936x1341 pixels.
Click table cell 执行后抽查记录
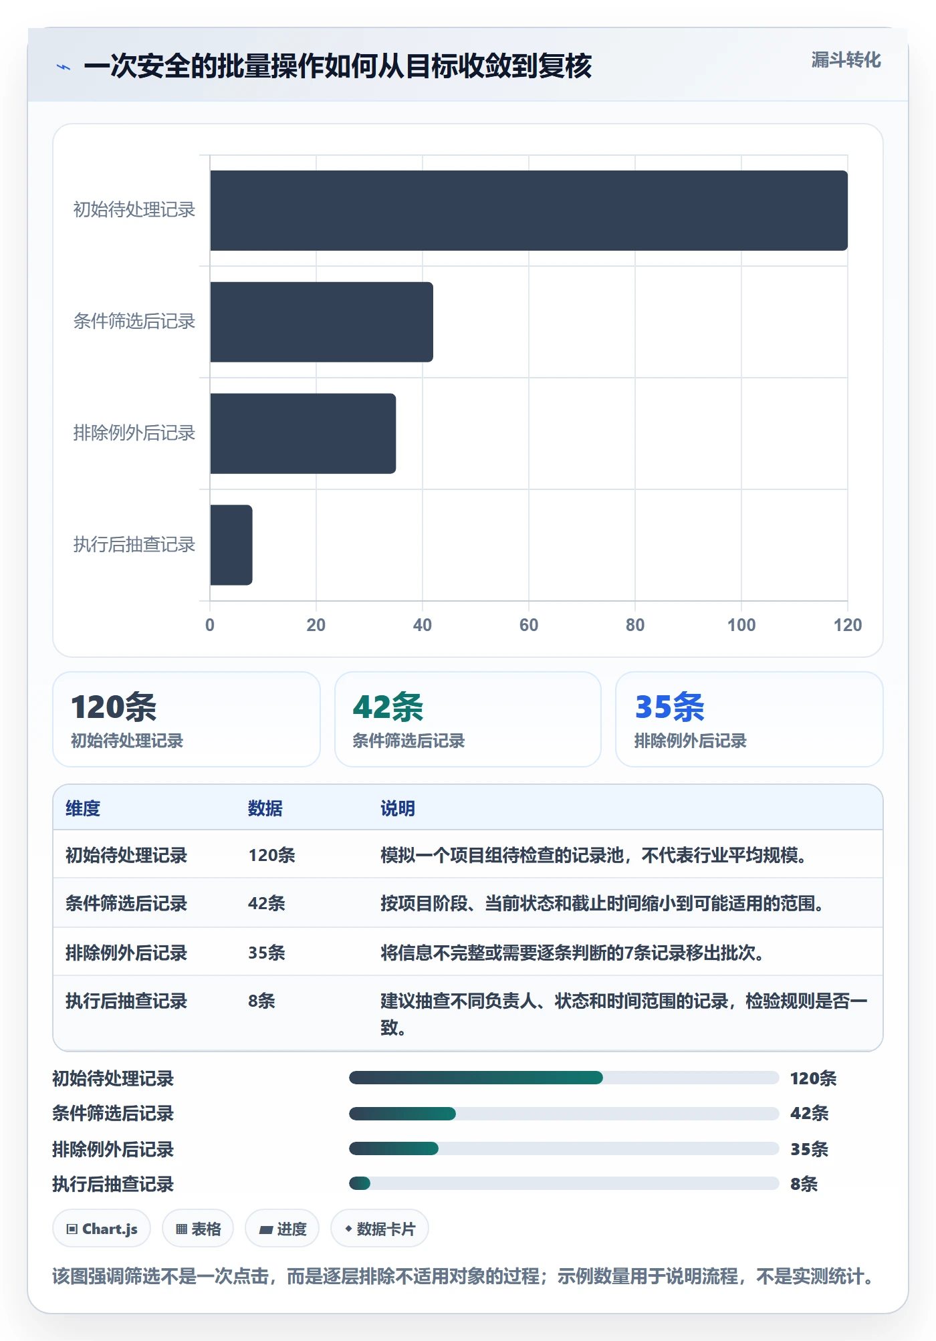[126, 1001]
